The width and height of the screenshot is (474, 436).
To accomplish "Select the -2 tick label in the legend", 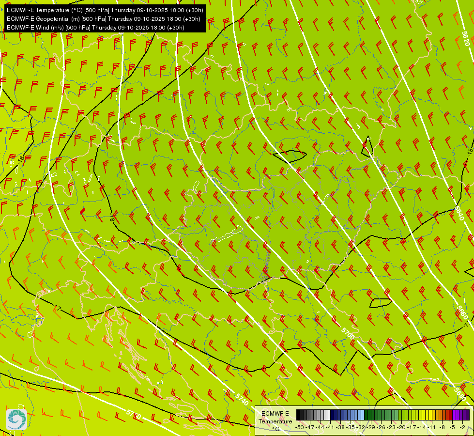I will pos(462,428).
